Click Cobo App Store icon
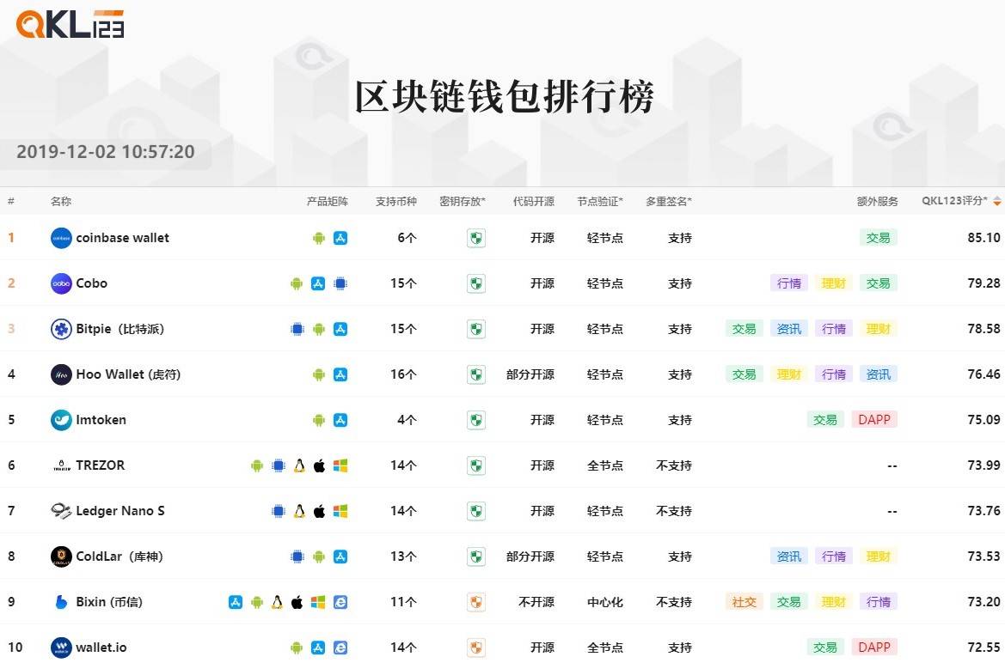Screen dimensions: 1005x669 318,283
